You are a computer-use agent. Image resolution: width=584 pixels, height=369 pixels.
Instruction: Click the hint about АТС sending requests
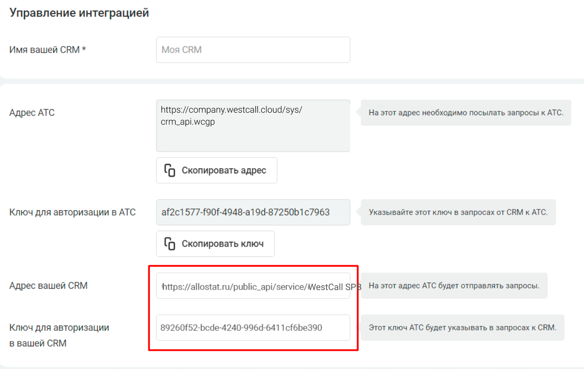[x=454, y=286]
